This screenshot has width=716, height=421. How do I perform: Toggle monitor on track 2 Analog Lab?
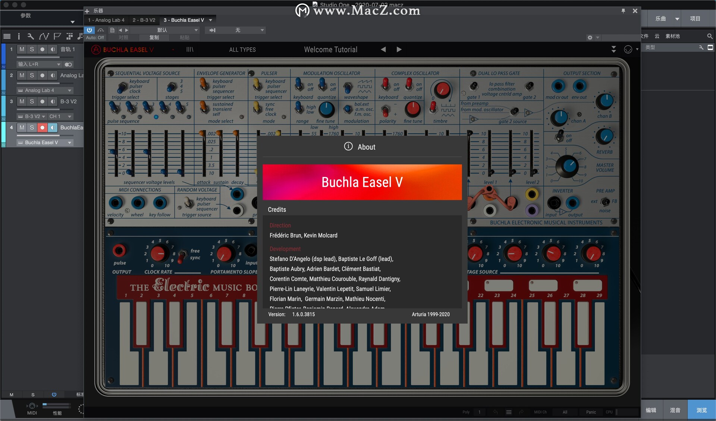(53, 75)
